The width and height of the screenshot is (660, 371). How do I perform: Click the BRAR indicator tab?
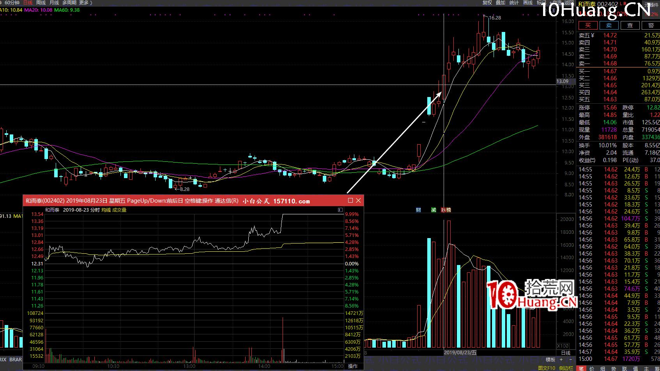[16, 360]
